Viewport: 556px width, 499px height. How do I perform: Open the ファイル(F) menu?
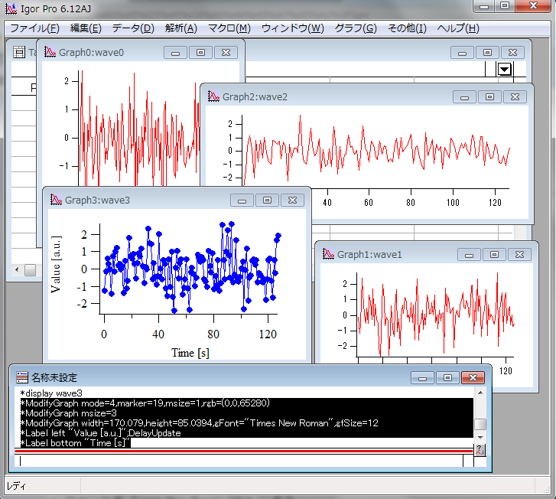[x=34, y=28]
